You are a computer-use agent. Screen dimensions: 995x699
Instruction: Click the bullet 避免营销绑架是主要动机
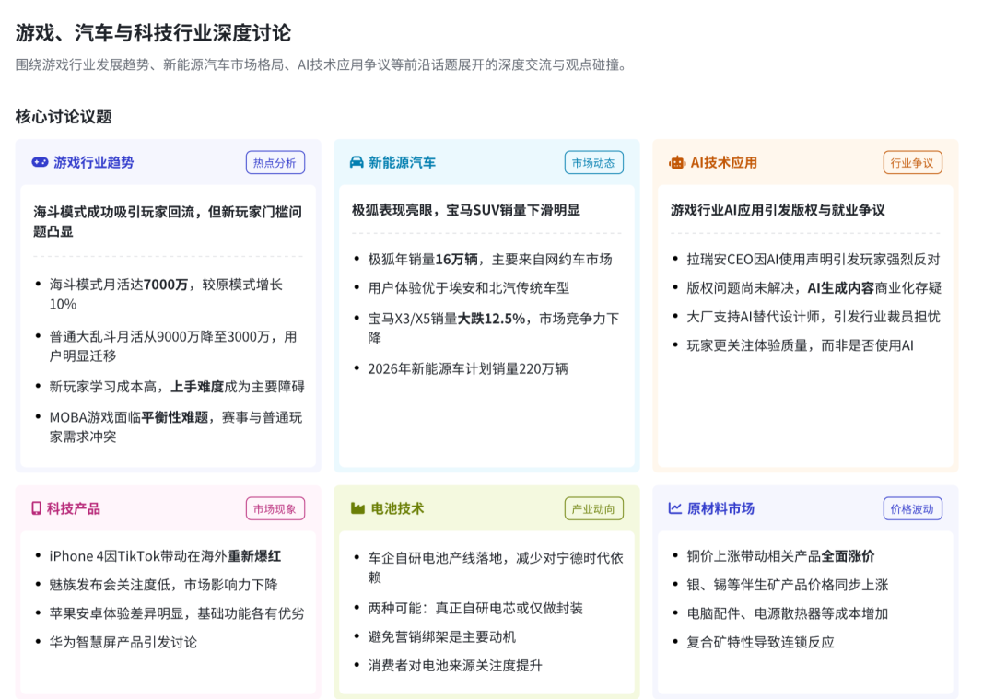point(441,637)
